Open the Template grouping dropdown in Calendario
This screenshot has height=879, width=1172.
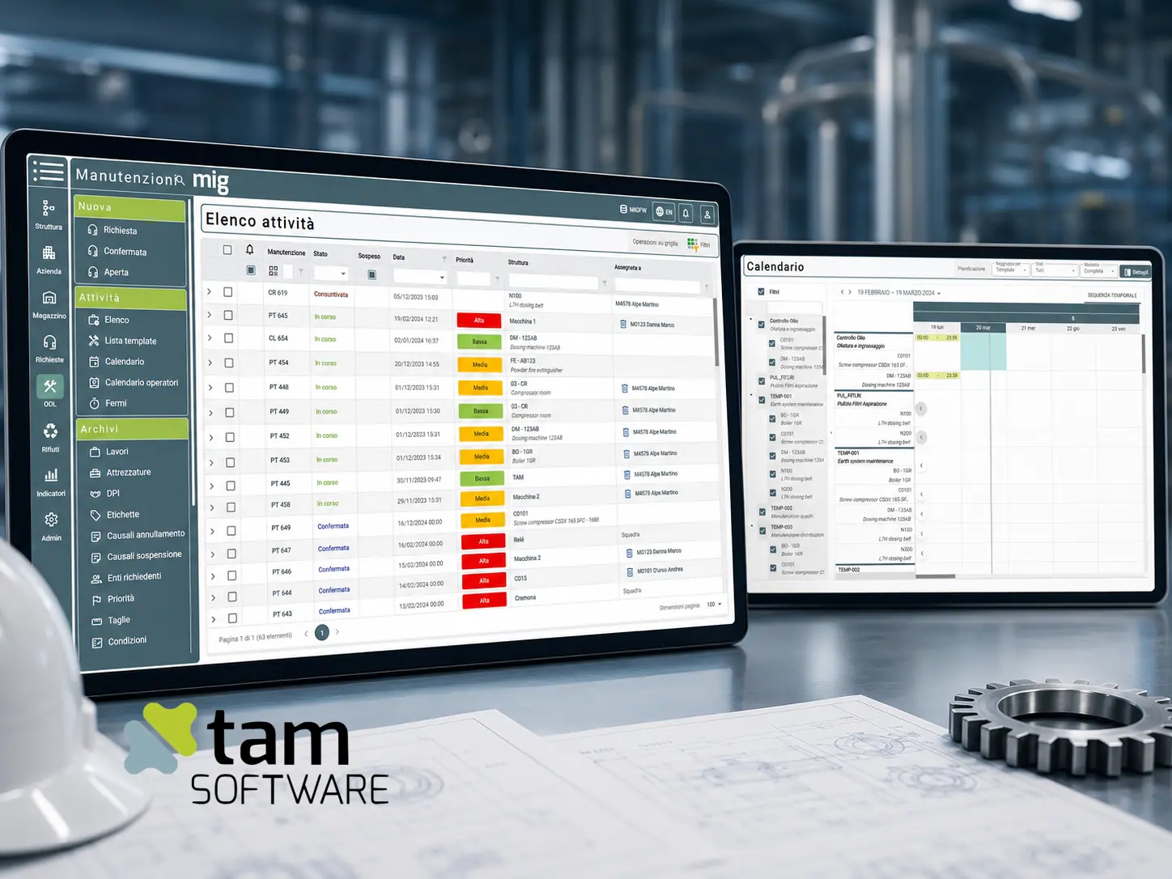pyautogui.click(x=1011, y=270)
